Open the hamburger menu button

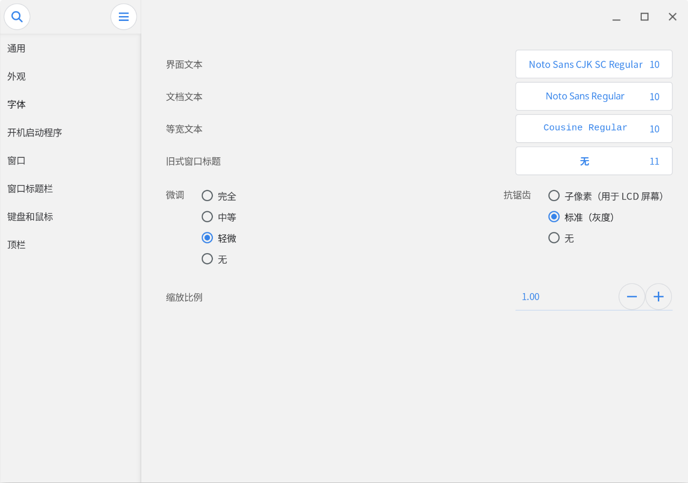click(124, 17)
